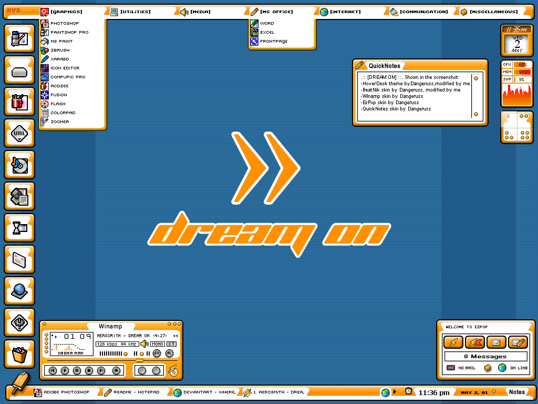538x404 pixels.
Task: Click the globe internet dock icon
Action: pyautogui.click(x=19, y=291)
